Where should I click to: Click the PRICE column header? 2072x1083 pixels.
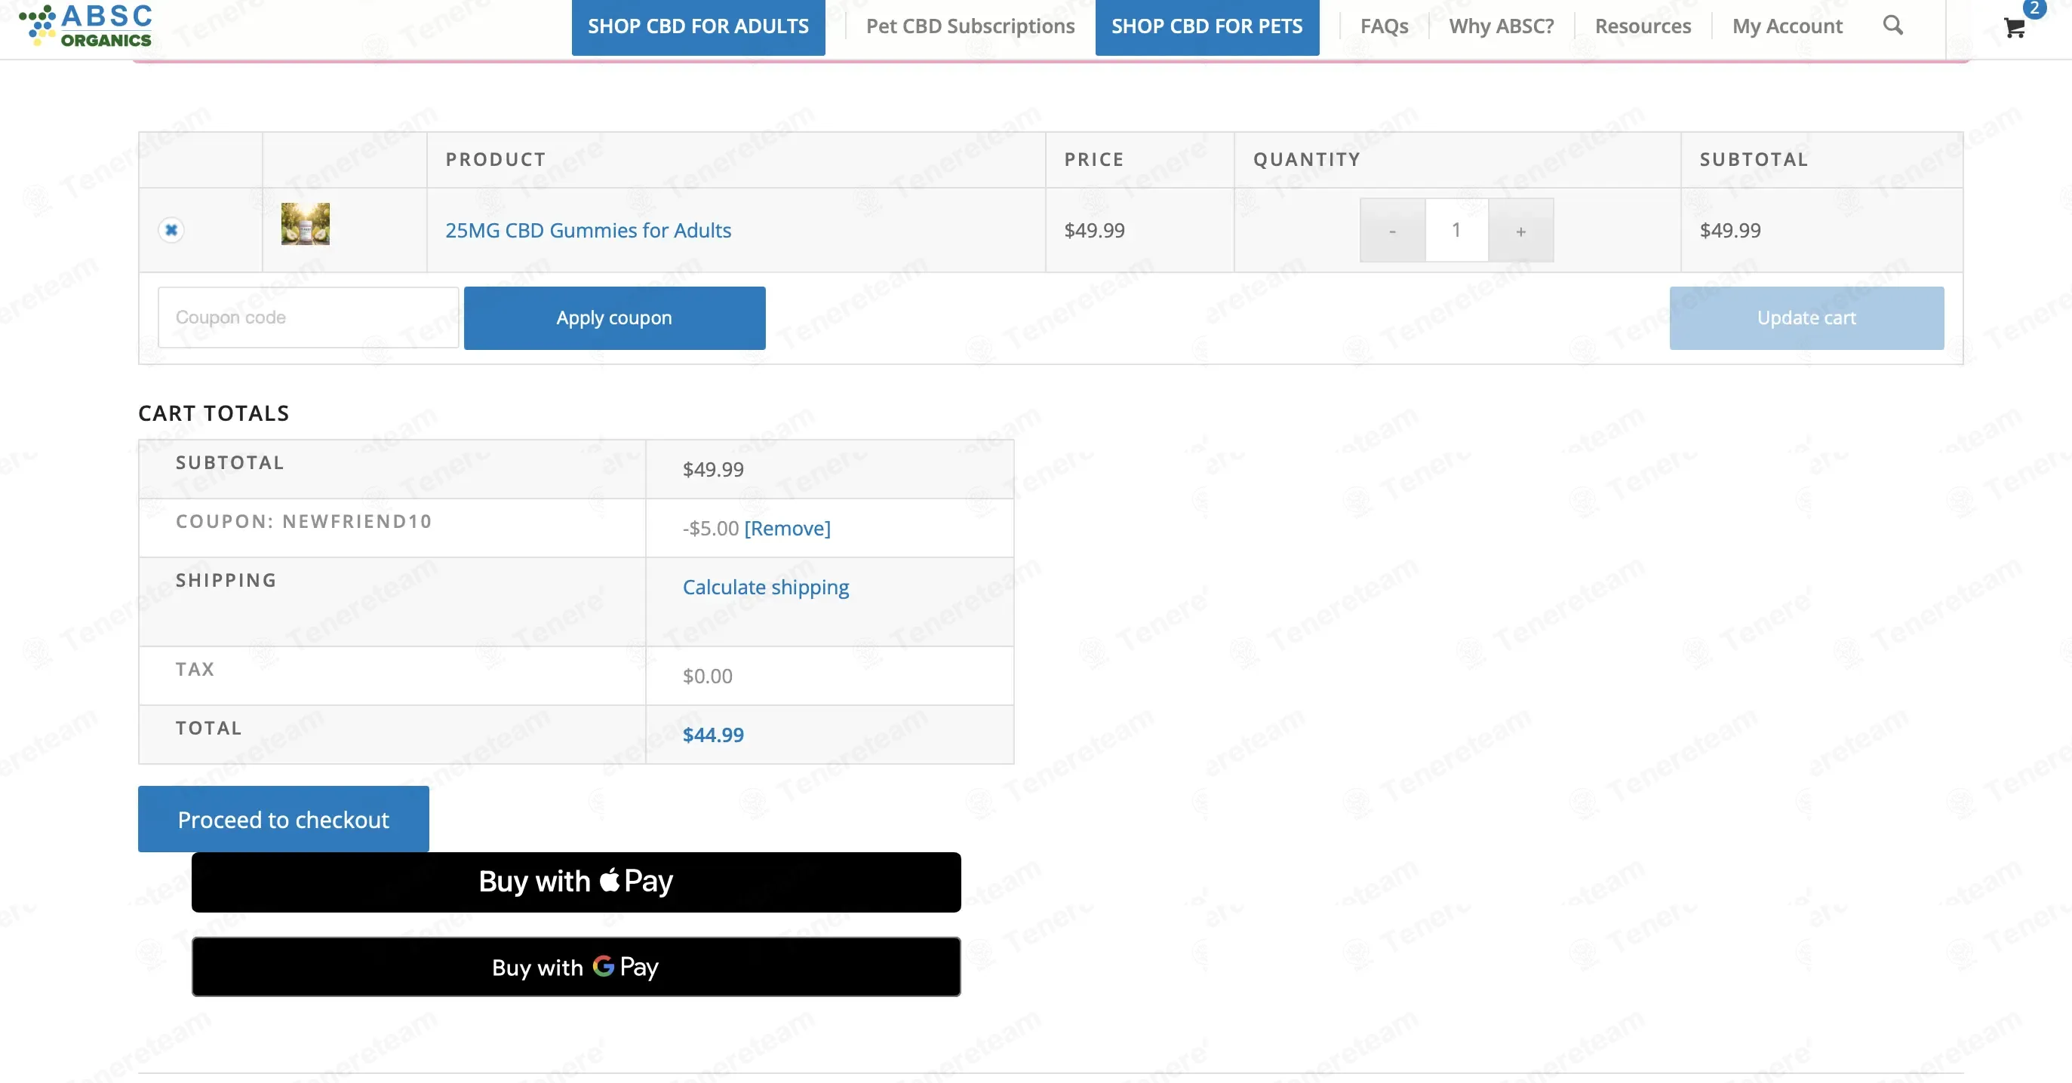(x=1094, y=159)
